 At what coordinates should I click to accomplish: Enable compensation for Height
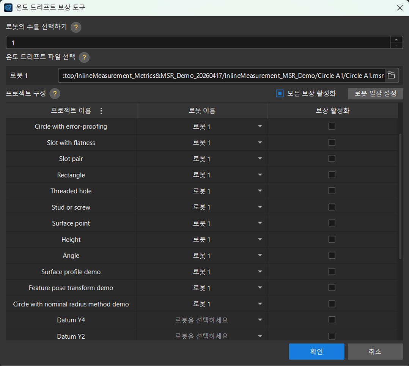[332, 239]
